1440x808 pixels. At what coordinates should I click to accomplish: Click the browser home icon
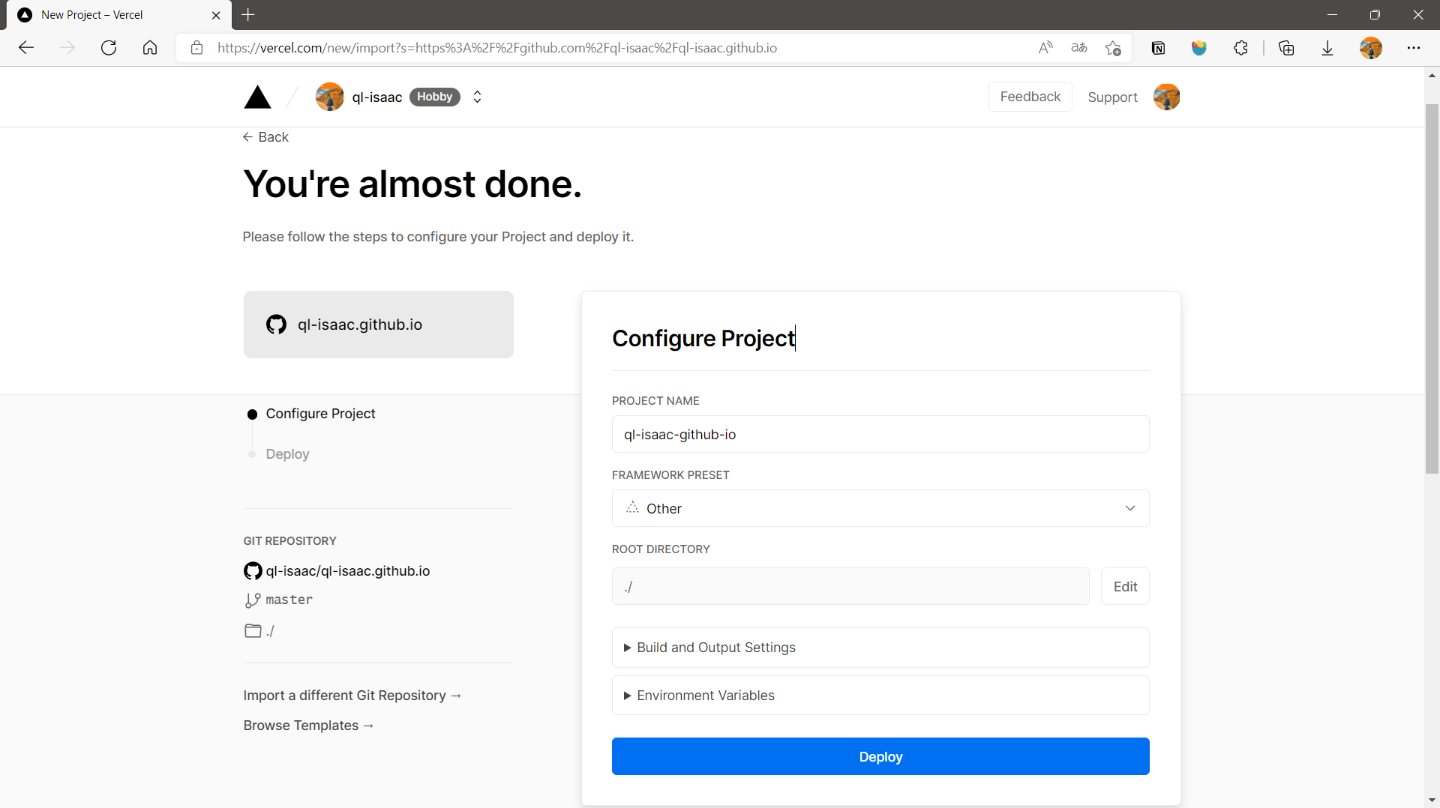click(150, 48)
